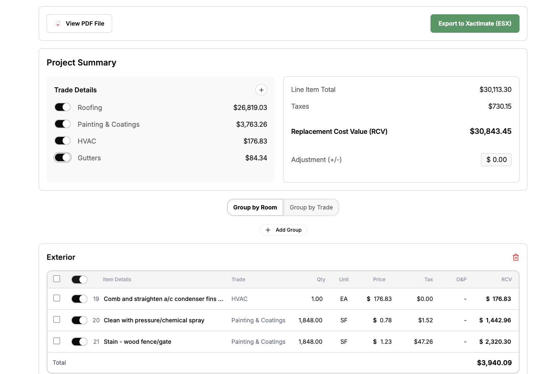Disable the Painting & Coatings trade switch

63,124
